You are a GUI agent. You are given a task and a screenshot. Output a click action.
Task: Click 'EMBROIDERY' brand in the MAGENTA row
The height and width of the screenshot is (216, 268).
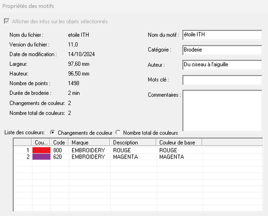(88, 157)
